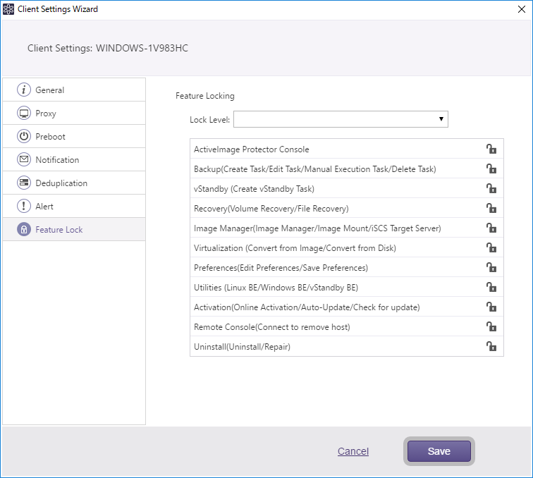Toggle lock for Preferences row
This screenshot has height=478, width=533.
491,267
